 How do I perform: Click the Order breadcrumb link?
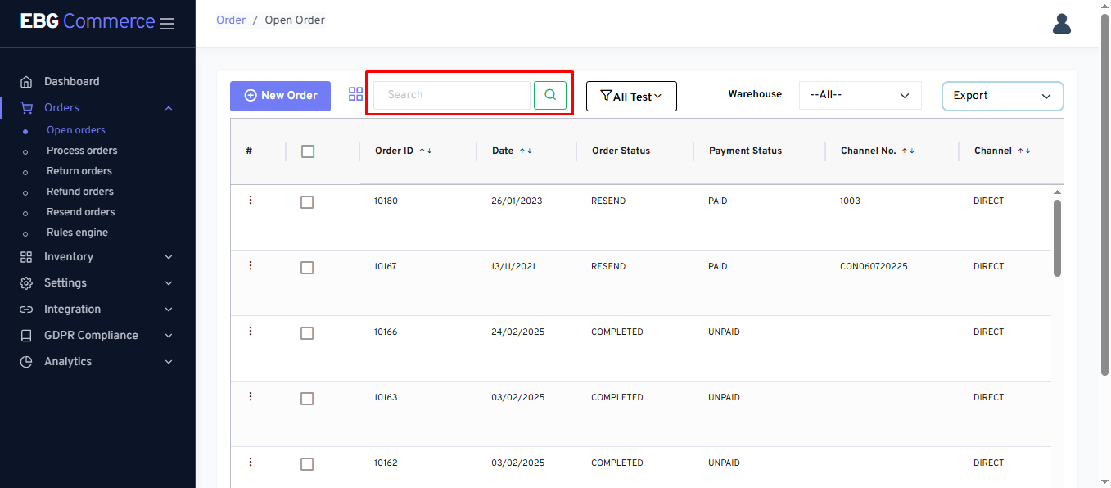pyautogui.click(x=231, y=20)
